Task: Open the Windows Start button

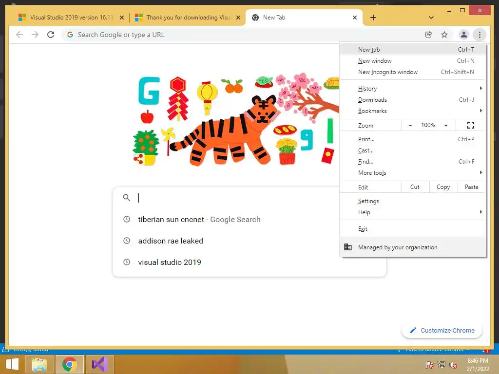Action: pos(12,364)
